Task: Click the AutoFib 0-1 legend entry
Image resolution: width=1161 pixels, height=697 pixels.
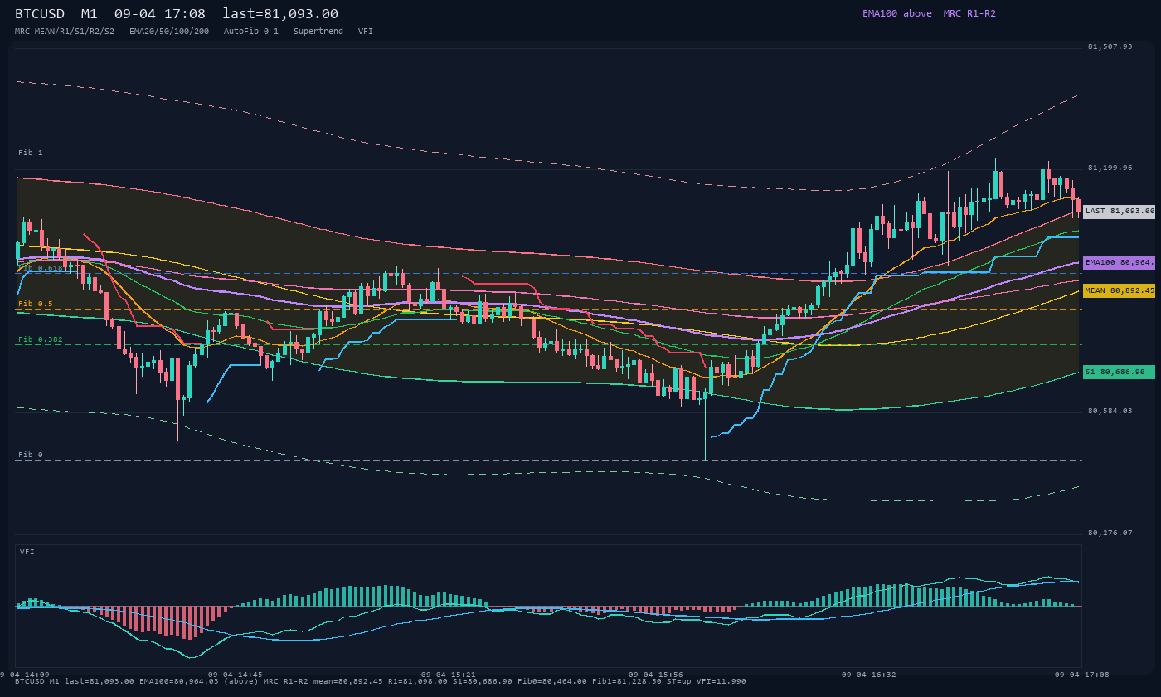Action: tap(251, 31)
